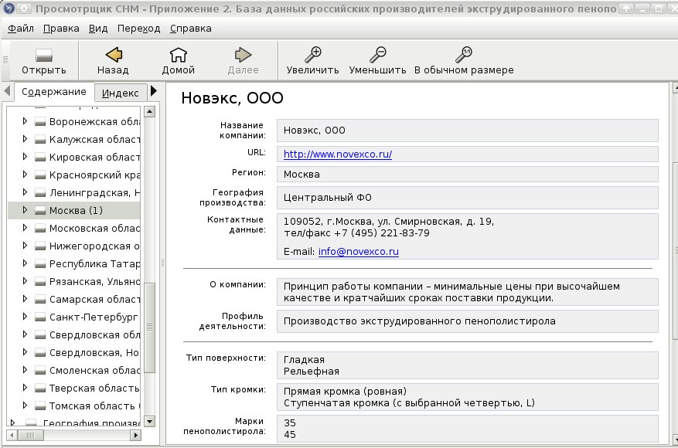Expand the География производства tree node
The height and width of the screenshot is (448, 678).
tap(12, 423)
